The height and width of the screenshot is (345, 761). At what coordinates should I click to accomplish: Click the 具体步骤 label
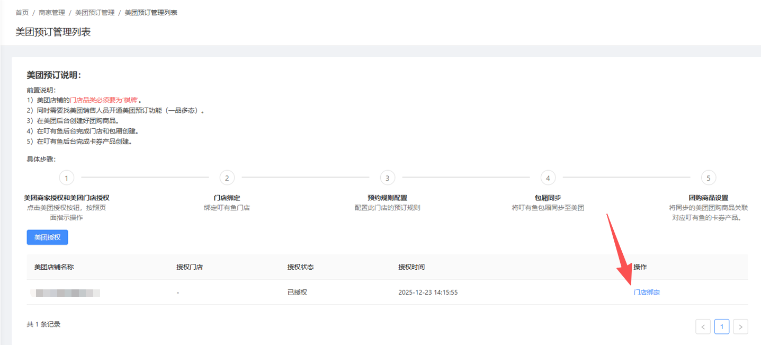(x=41, y=159)
